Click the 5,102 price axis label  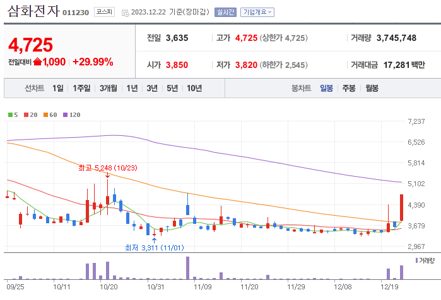click(x=416, y=184)
